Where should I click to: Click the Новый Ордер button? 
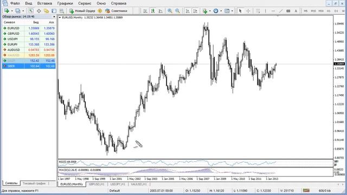point(82,11)
